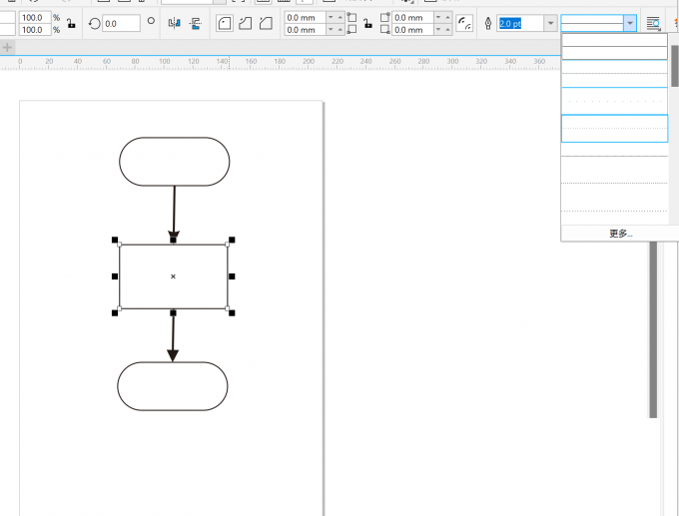
Task: Click the icon right of line style dropdown
Action: (x=653, y=23)
